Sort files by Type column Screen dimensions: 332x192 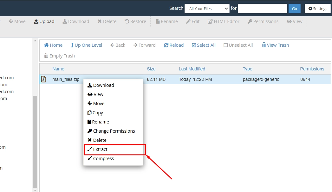tap(247, 69)
